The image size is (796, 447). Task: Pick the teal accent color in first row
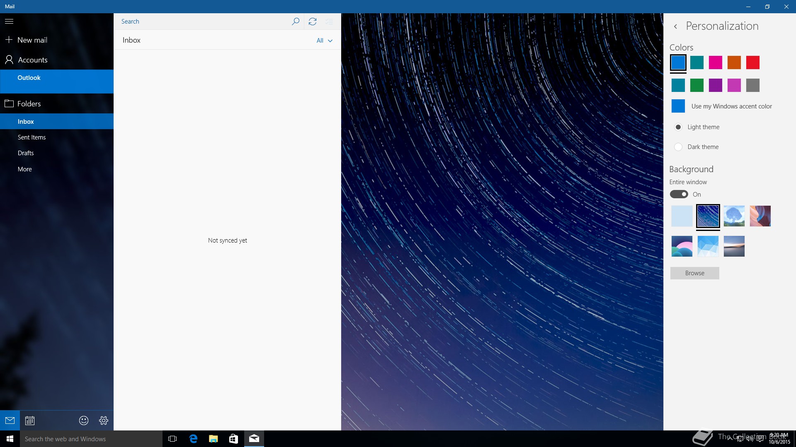click(x=697, y=62)
